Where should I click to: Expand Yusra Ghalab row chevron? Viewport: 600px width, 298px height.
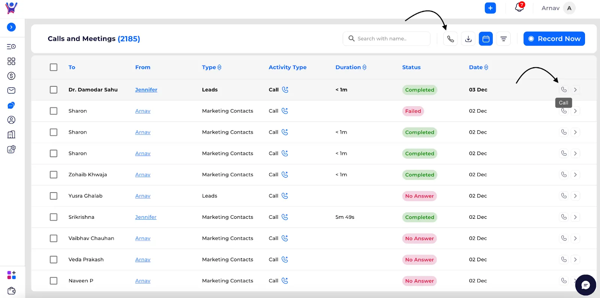tap(575, 196)
